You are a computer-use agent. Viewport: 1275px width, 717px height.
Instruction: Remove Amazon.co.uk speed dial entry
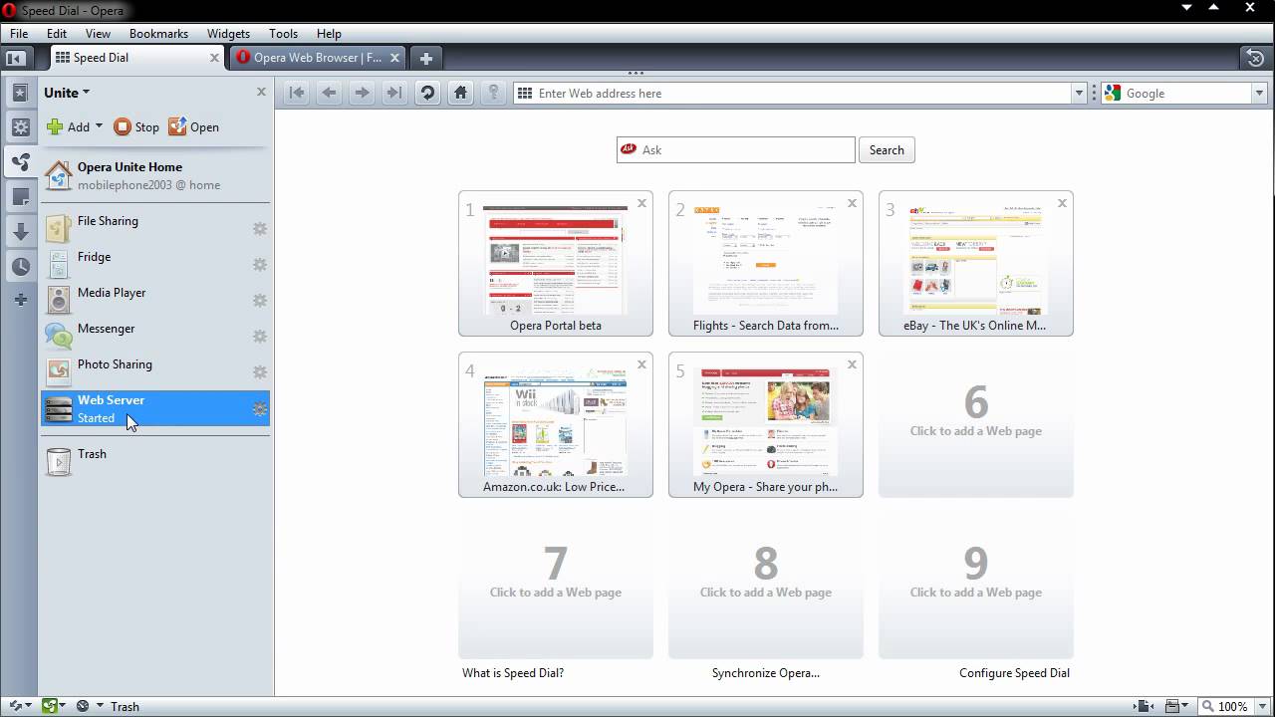(x=641, y=364)
